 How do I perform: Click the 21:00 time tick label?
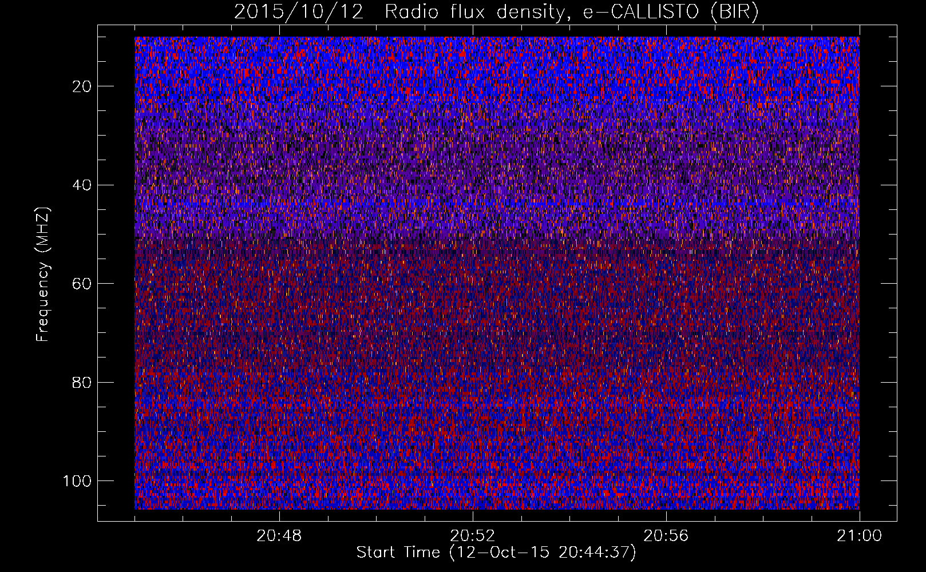point(860,536)
